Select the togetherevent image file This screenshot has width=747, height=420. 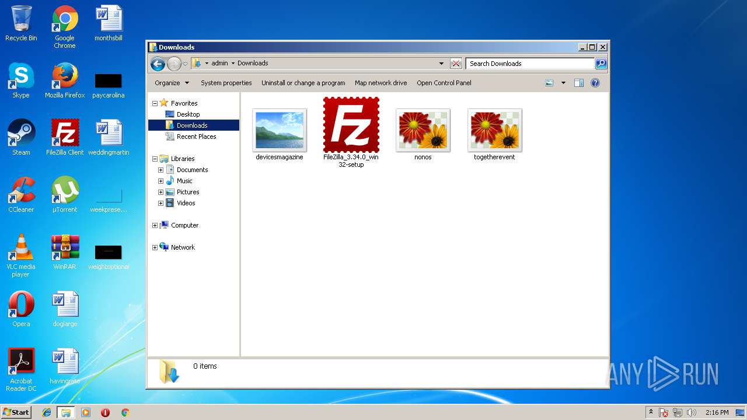[494, 135]
